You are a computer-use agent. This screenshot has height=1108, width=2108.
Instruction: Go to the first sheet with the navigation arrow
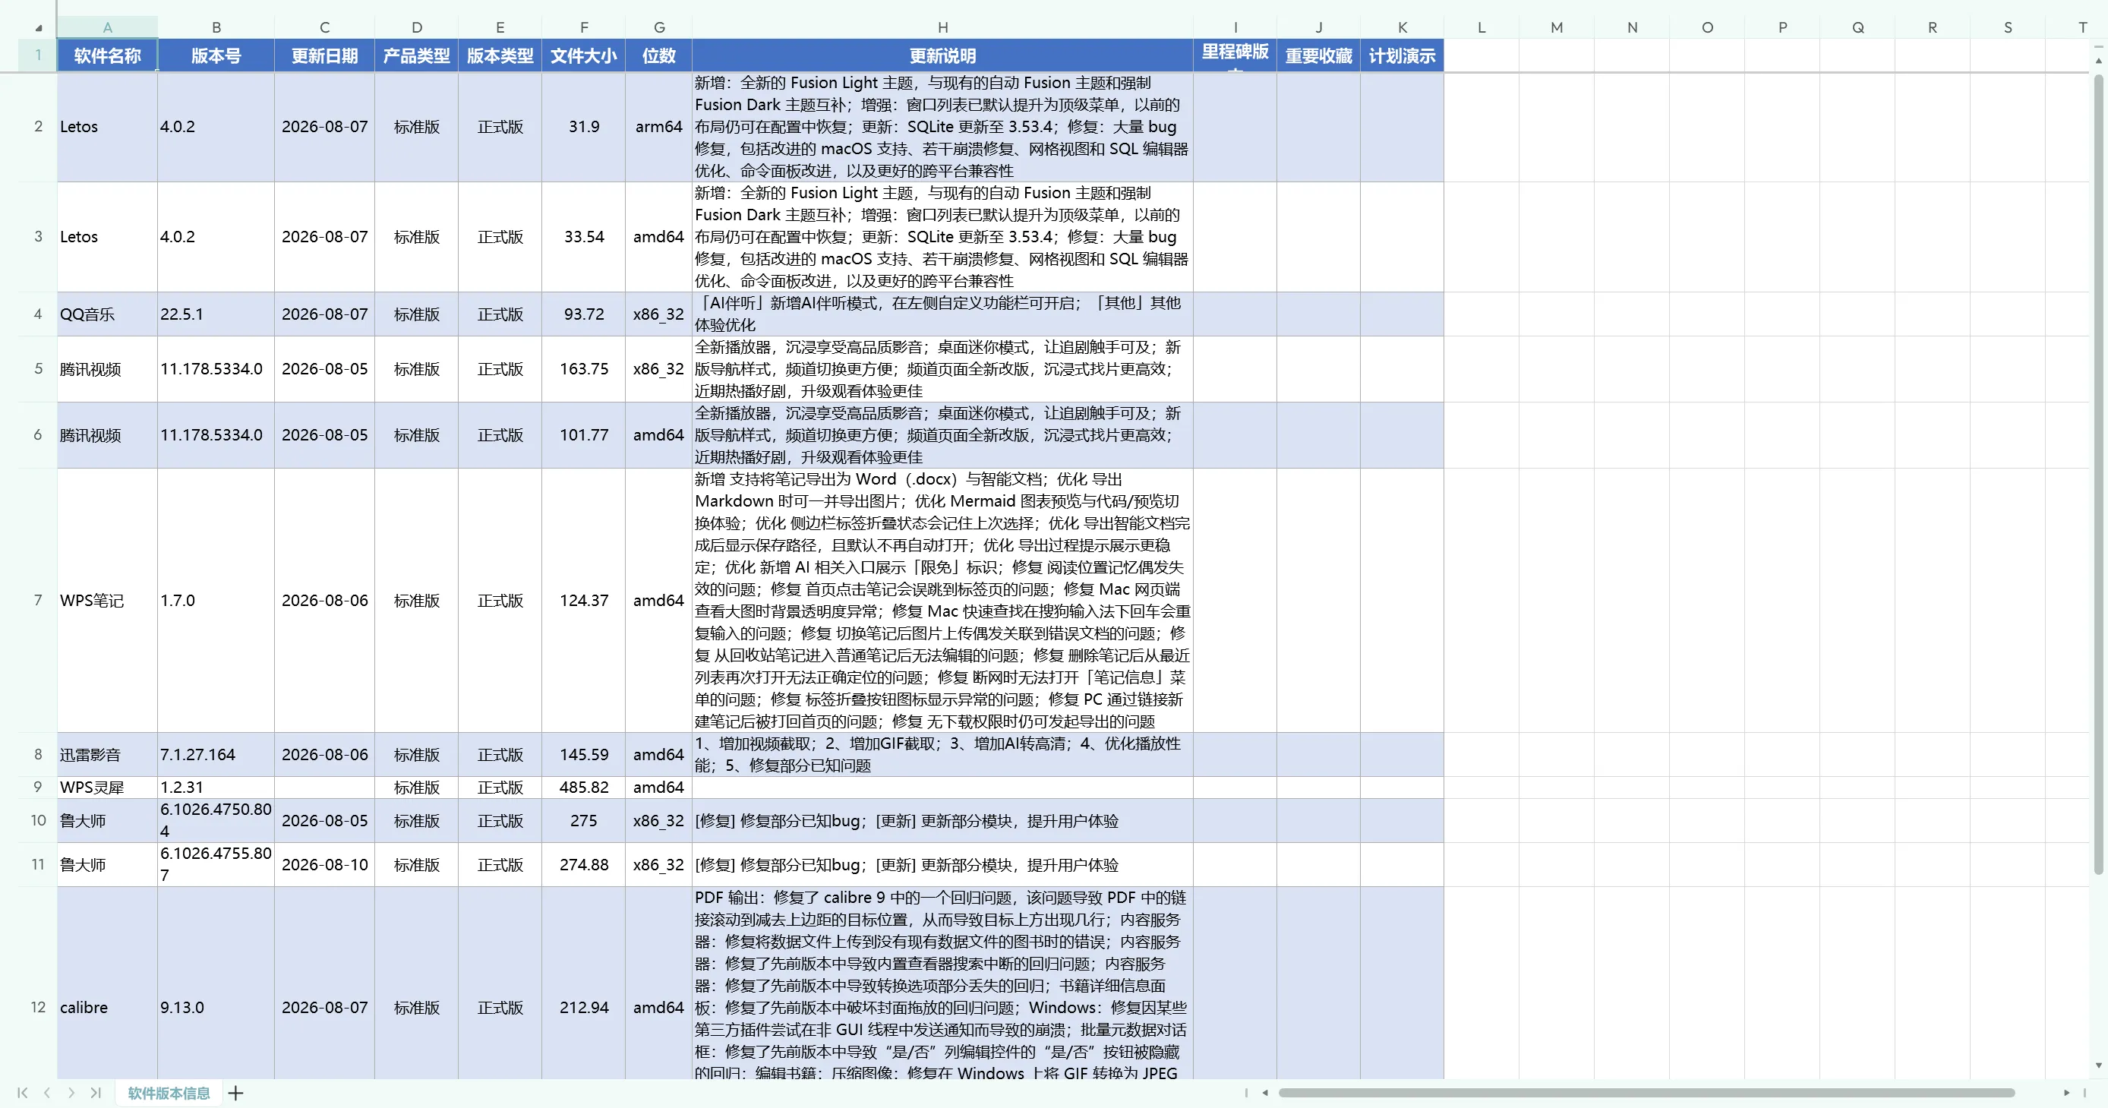[22, 1093]
